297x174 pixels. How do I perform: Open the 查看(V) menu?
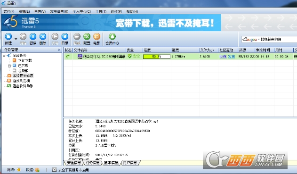click(x=40, y=11)
